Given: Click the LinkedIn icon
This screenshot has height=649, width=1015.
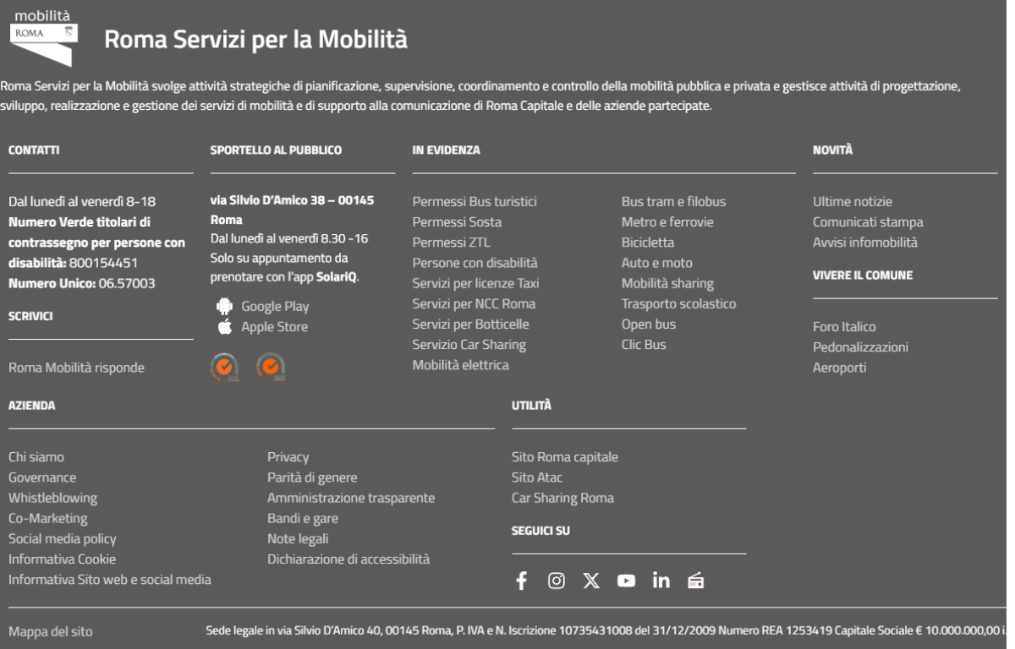Looking at the screenshot, I should click(x=661, y=581).
